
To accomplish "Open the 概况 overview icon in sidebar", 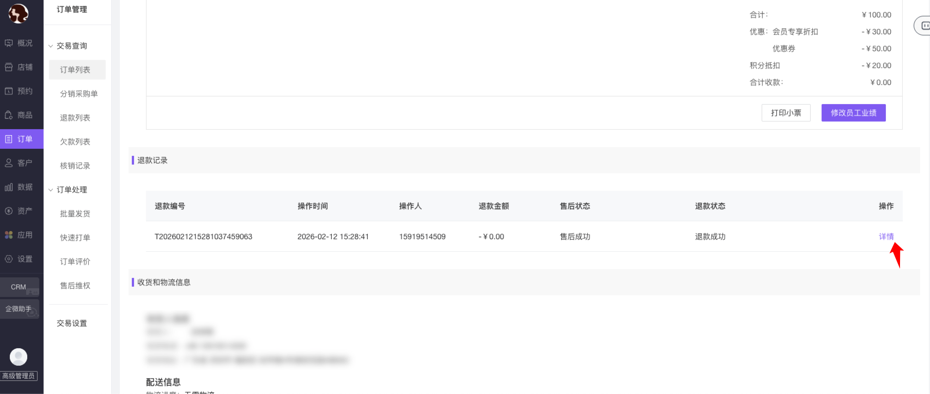I will pyautogui.click(x=9, y=43).
